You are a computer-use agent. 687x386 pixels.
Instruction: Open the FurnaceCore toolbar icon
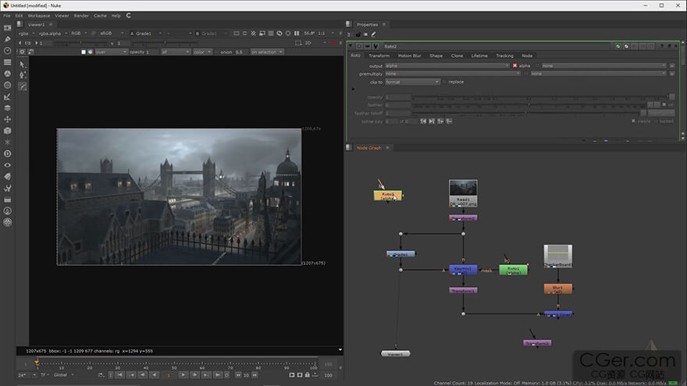[x=8, y=211]
